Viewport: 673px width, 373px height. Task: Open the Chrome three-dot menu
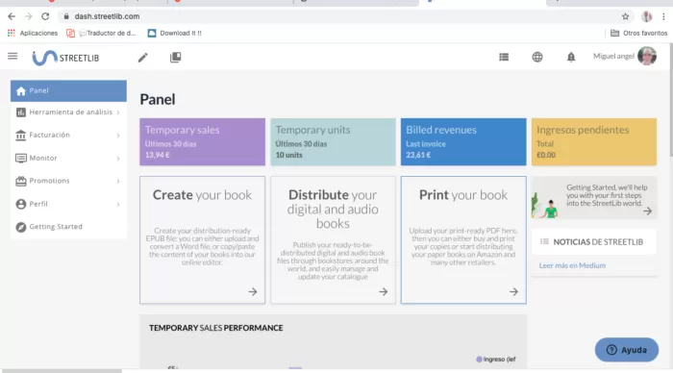[663, 16]
